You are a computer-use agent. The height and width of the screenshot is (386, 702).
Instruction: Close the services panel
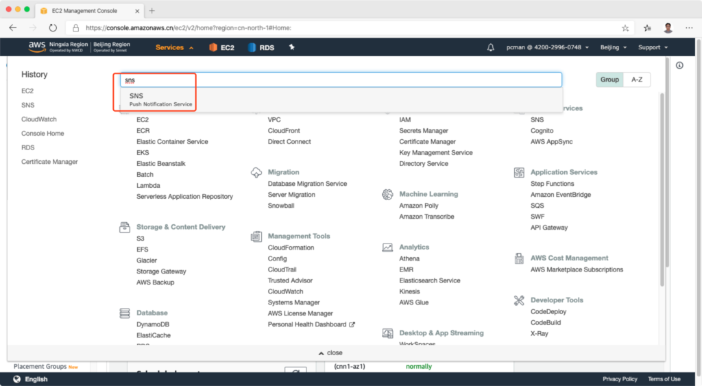pyautogui.click(x=330, y=352)
